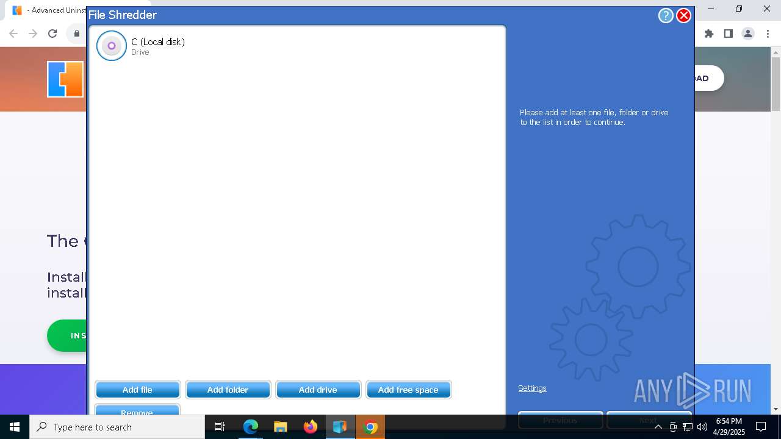Open Chrome profile avatar
The image size is (781, 439).
(748, 34)
